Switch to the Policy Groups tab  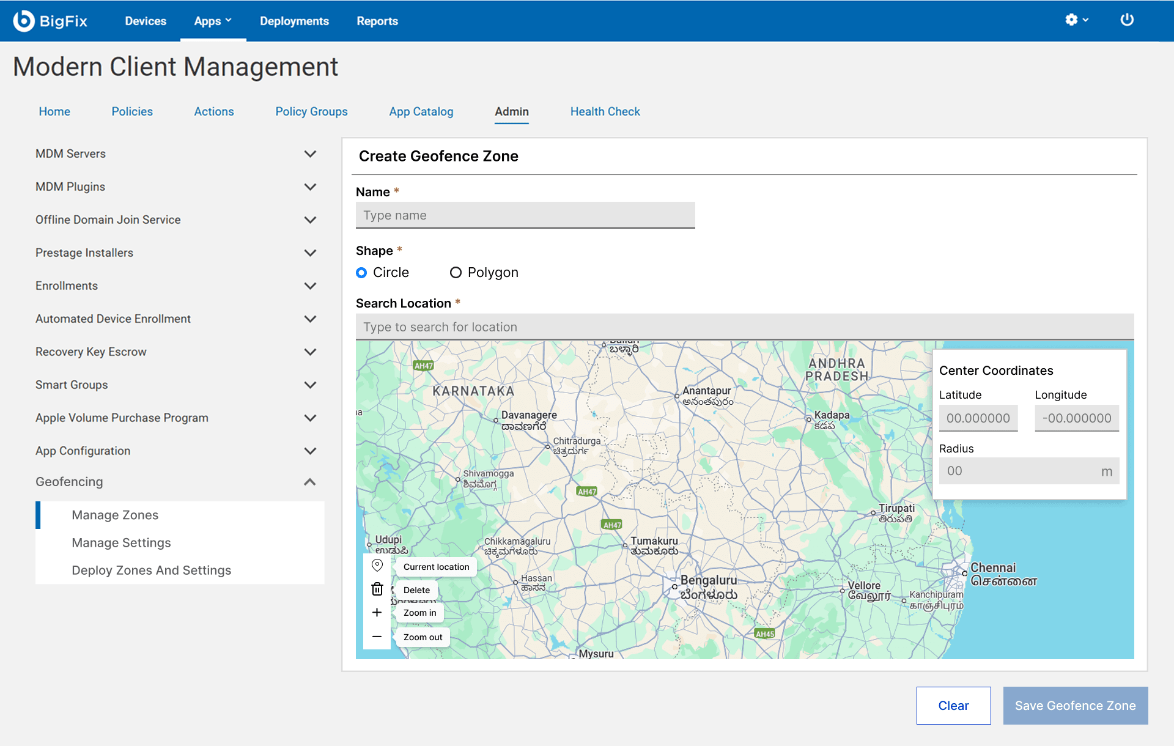coord(311,111)
